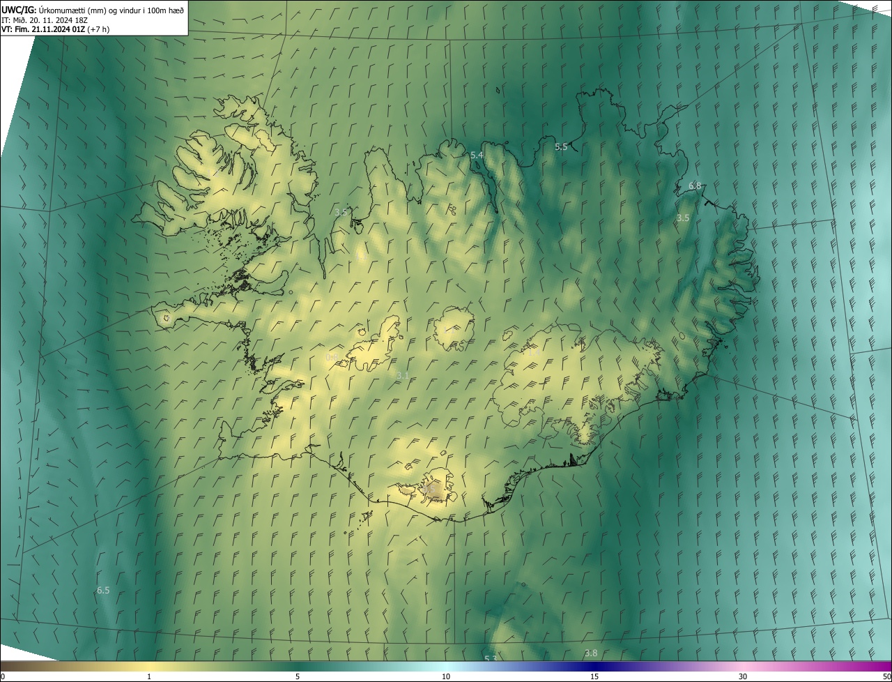Image resolution: width=892 pixels, height=682 pixels.
Task: Click the 0.5 value label on southern glacier
Action: pyautogui.click(x=428, y=490)
